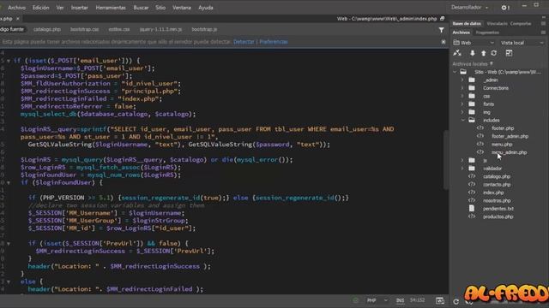Select nosotros.php in file tree
This screenshot has height=308, width=549.
[497, 200]
